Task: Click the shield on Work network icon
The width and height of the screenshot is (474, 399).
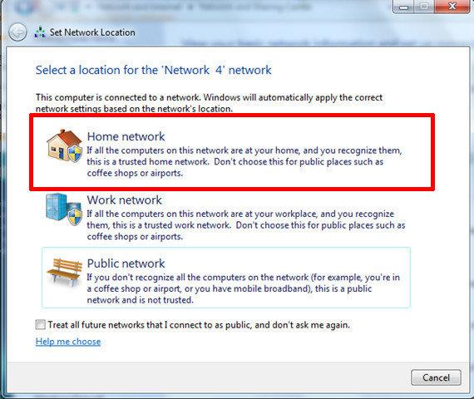Action: point(75,216)
